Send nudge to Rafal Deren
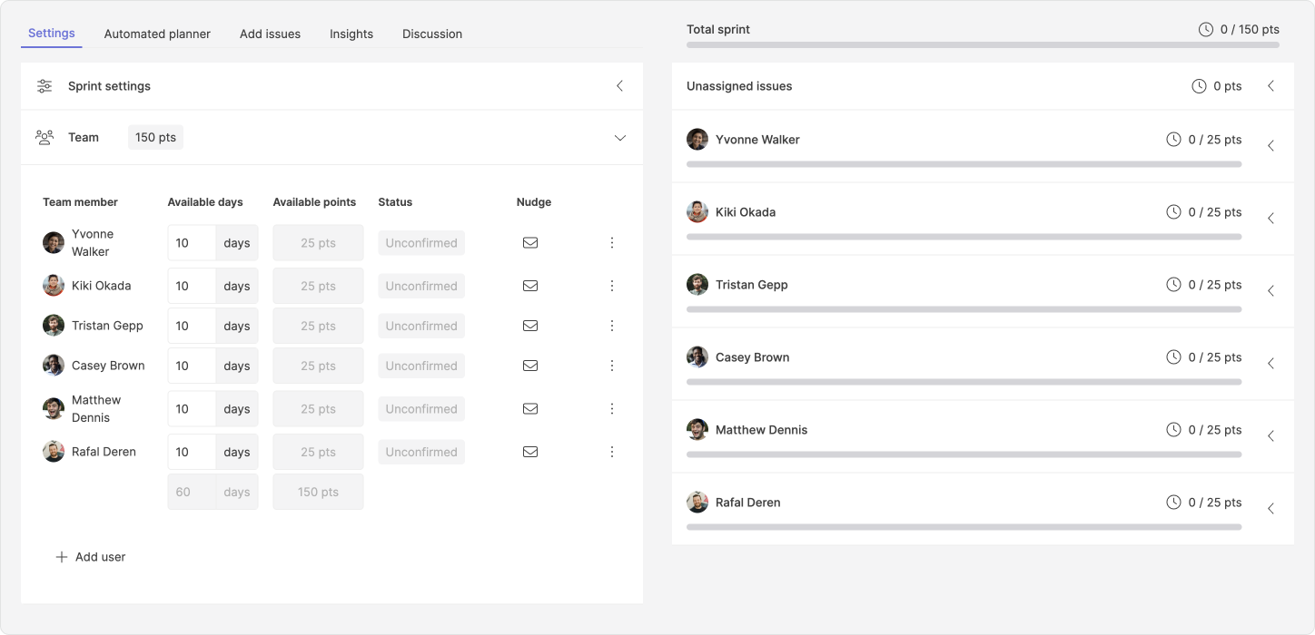1315x635 pixels. (530, 452)
